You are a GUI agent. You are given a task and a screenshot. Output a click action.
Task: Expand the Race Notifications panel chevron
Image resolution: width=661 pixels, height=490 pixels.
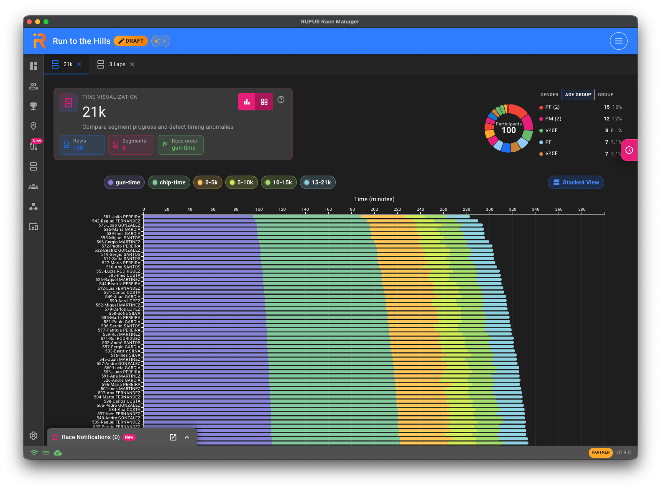pos(187,437)
